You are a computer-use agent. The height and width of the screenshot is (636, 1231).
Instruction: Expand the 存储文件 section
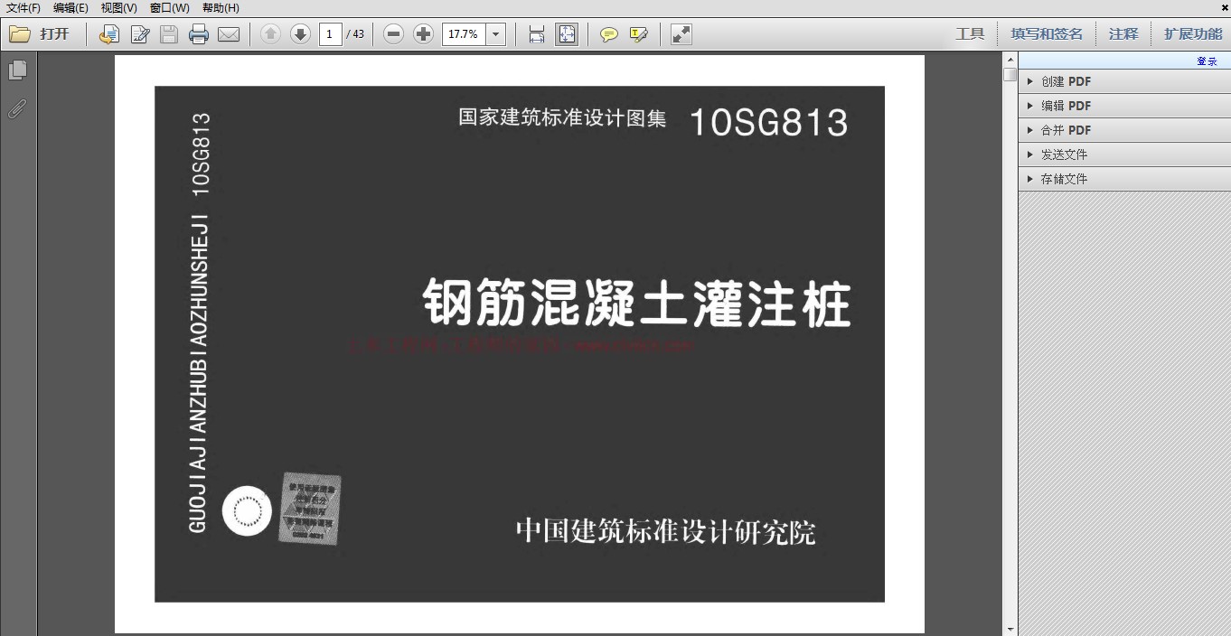[x=1124, y=179]
